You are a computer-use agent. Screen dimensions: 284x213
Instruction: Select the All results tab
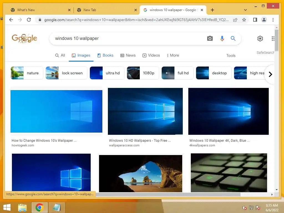[x=60, y=55]
